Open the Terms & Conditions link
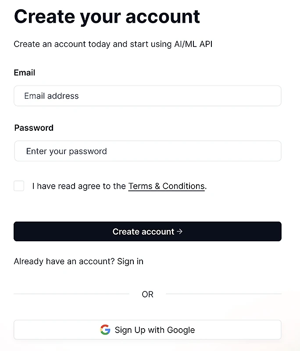Viewport: 300px width, 351px height. 166,186
